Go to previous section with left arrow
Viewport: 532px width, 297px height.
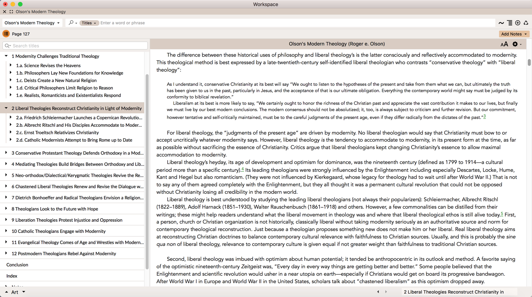click(x=378, y=292)
